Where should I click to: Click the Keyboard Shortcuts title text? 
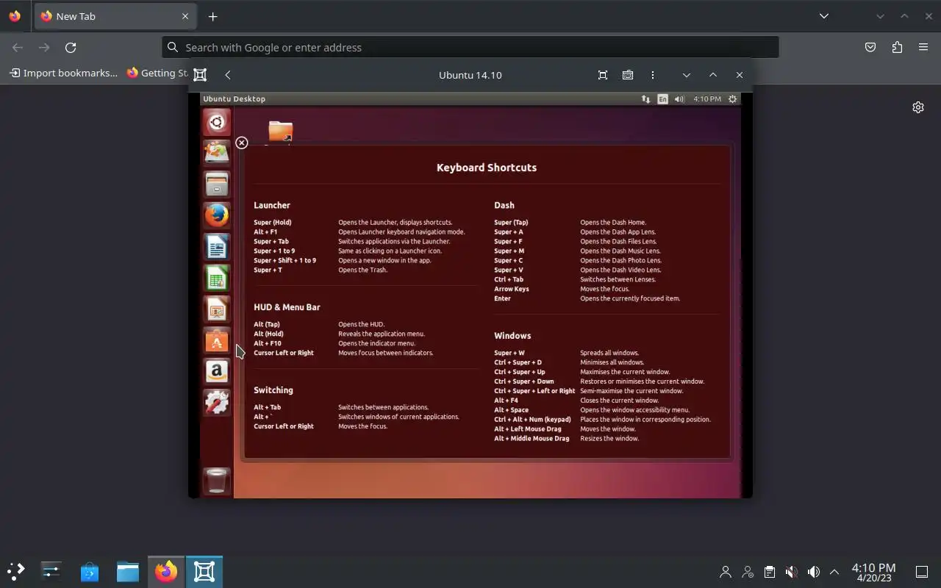(x=487, y=168)
